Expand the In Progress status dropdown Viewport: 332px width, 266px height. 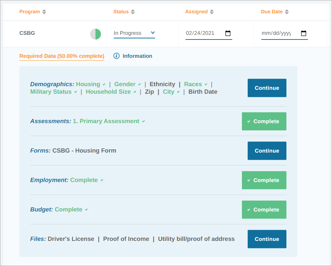coord(134,33)
